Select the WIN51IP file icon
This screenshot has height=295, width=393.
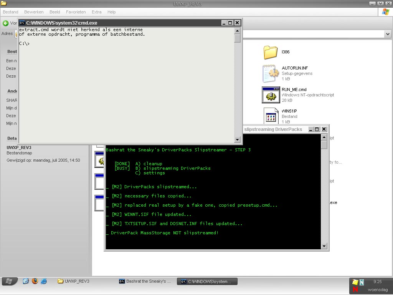271,116
